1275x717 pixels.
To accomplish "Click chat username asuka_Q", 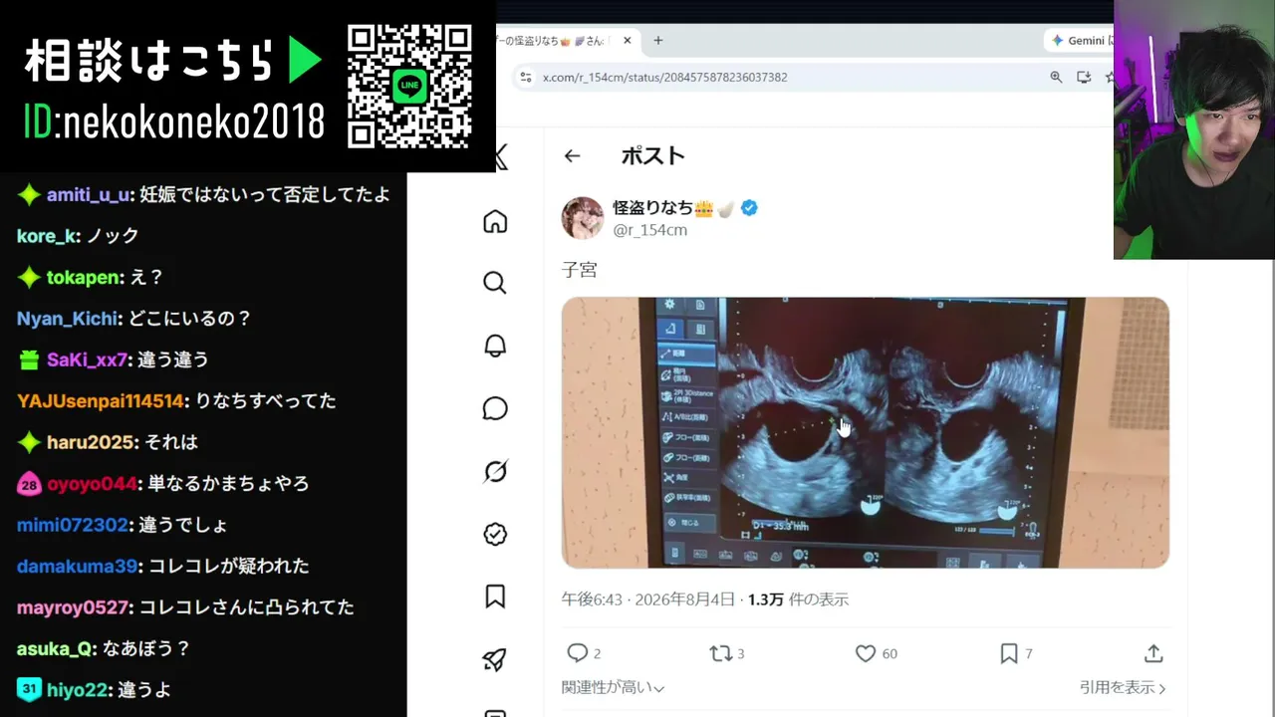I will 56,649.
